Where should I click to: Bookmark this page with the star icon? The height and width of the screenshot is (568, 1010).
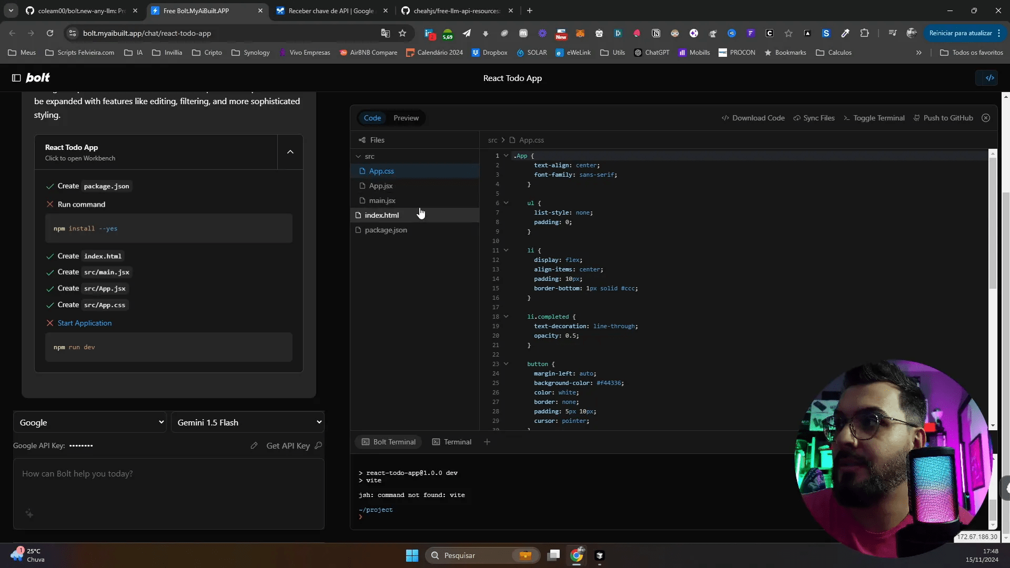point(402,33)
